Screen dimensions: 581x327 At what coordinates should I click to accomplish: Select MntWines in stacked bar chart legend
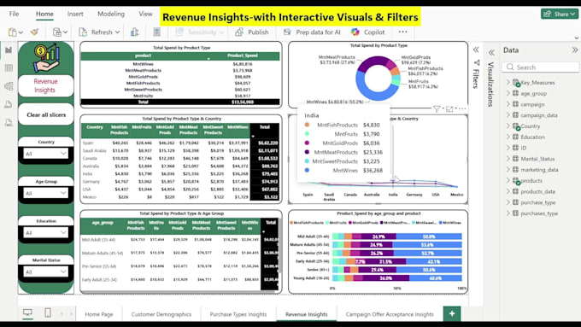click(450, 223)
